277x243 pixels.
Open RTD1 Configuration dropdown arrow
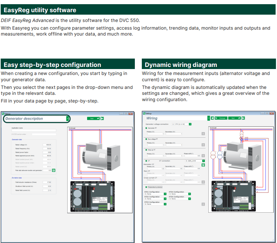(x=165, y=194)
